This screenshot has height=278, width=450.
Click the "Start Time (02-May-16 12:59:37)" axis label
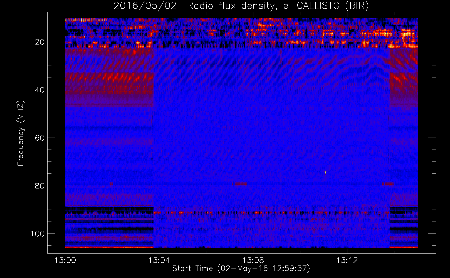pos(241,269)
